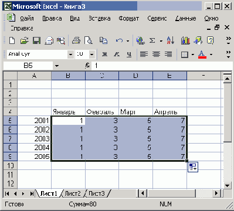Toggle italic К formatting
Screen dimensions: 234x211
[x=117, y=55]
